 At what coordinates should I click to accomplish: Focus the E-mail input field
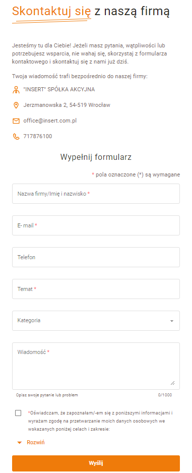(96, 225)
